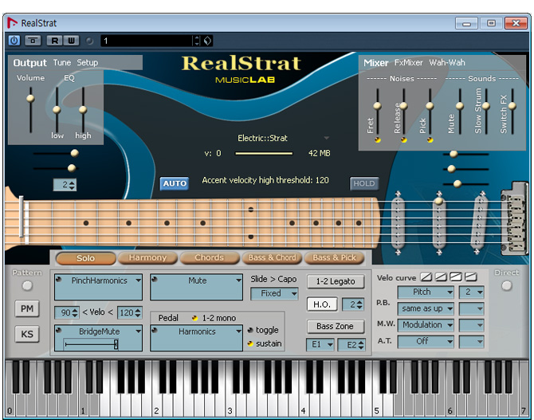Screen dimensions: 534x420
Task: Click the velocity low stepper showing 90
Action: click(x=67, y=312)
